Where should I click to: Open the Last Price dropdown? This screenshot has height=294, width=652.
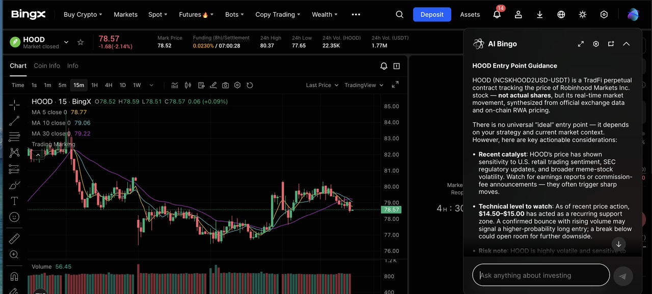tap(321, 85)
